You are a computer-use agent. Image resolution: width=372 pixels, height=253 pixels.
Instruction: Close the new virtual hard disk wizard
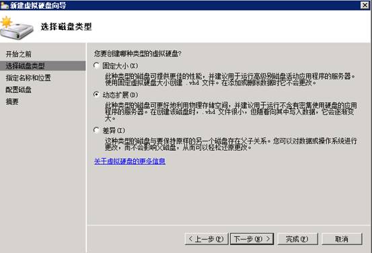(365, 5)
